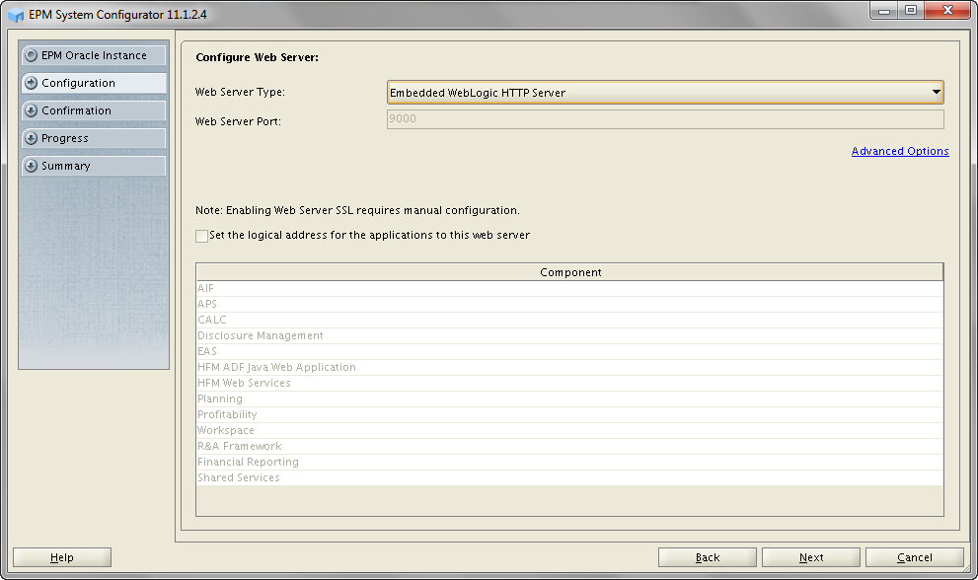Proceed with the Next button
978x580 pixels.
(x=811, y=557)
